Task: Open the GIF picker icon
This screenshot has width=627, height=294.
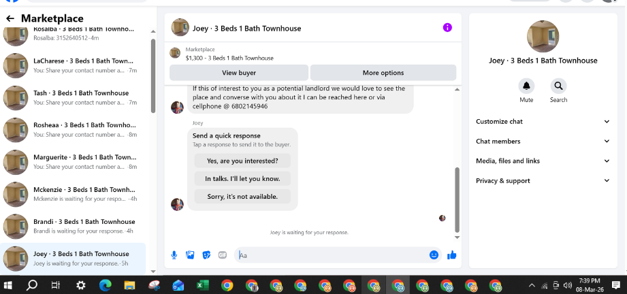Action: click(x=223, y=255)
